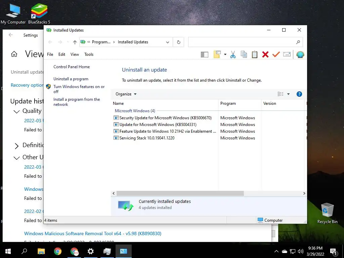Viewport: 344px width, 258px height.
Task: Open Google Chrome from the taskbar
Action: point(58,251)
